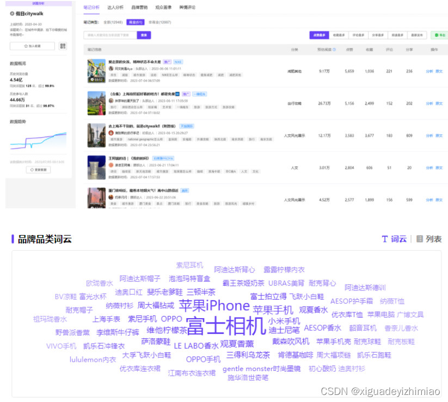
Task: Click 苹果手机 in the word cloud
Action: [273, 310]
